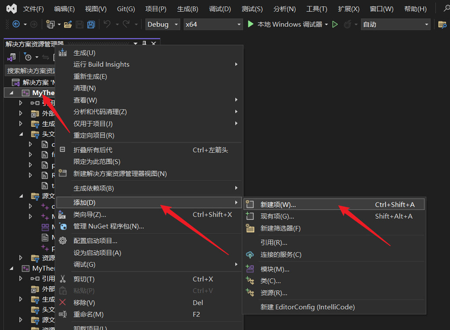This screenshot has height=330, width=450.
Task: Click the Visual Studio logo icon top-left
Action: 11,8
